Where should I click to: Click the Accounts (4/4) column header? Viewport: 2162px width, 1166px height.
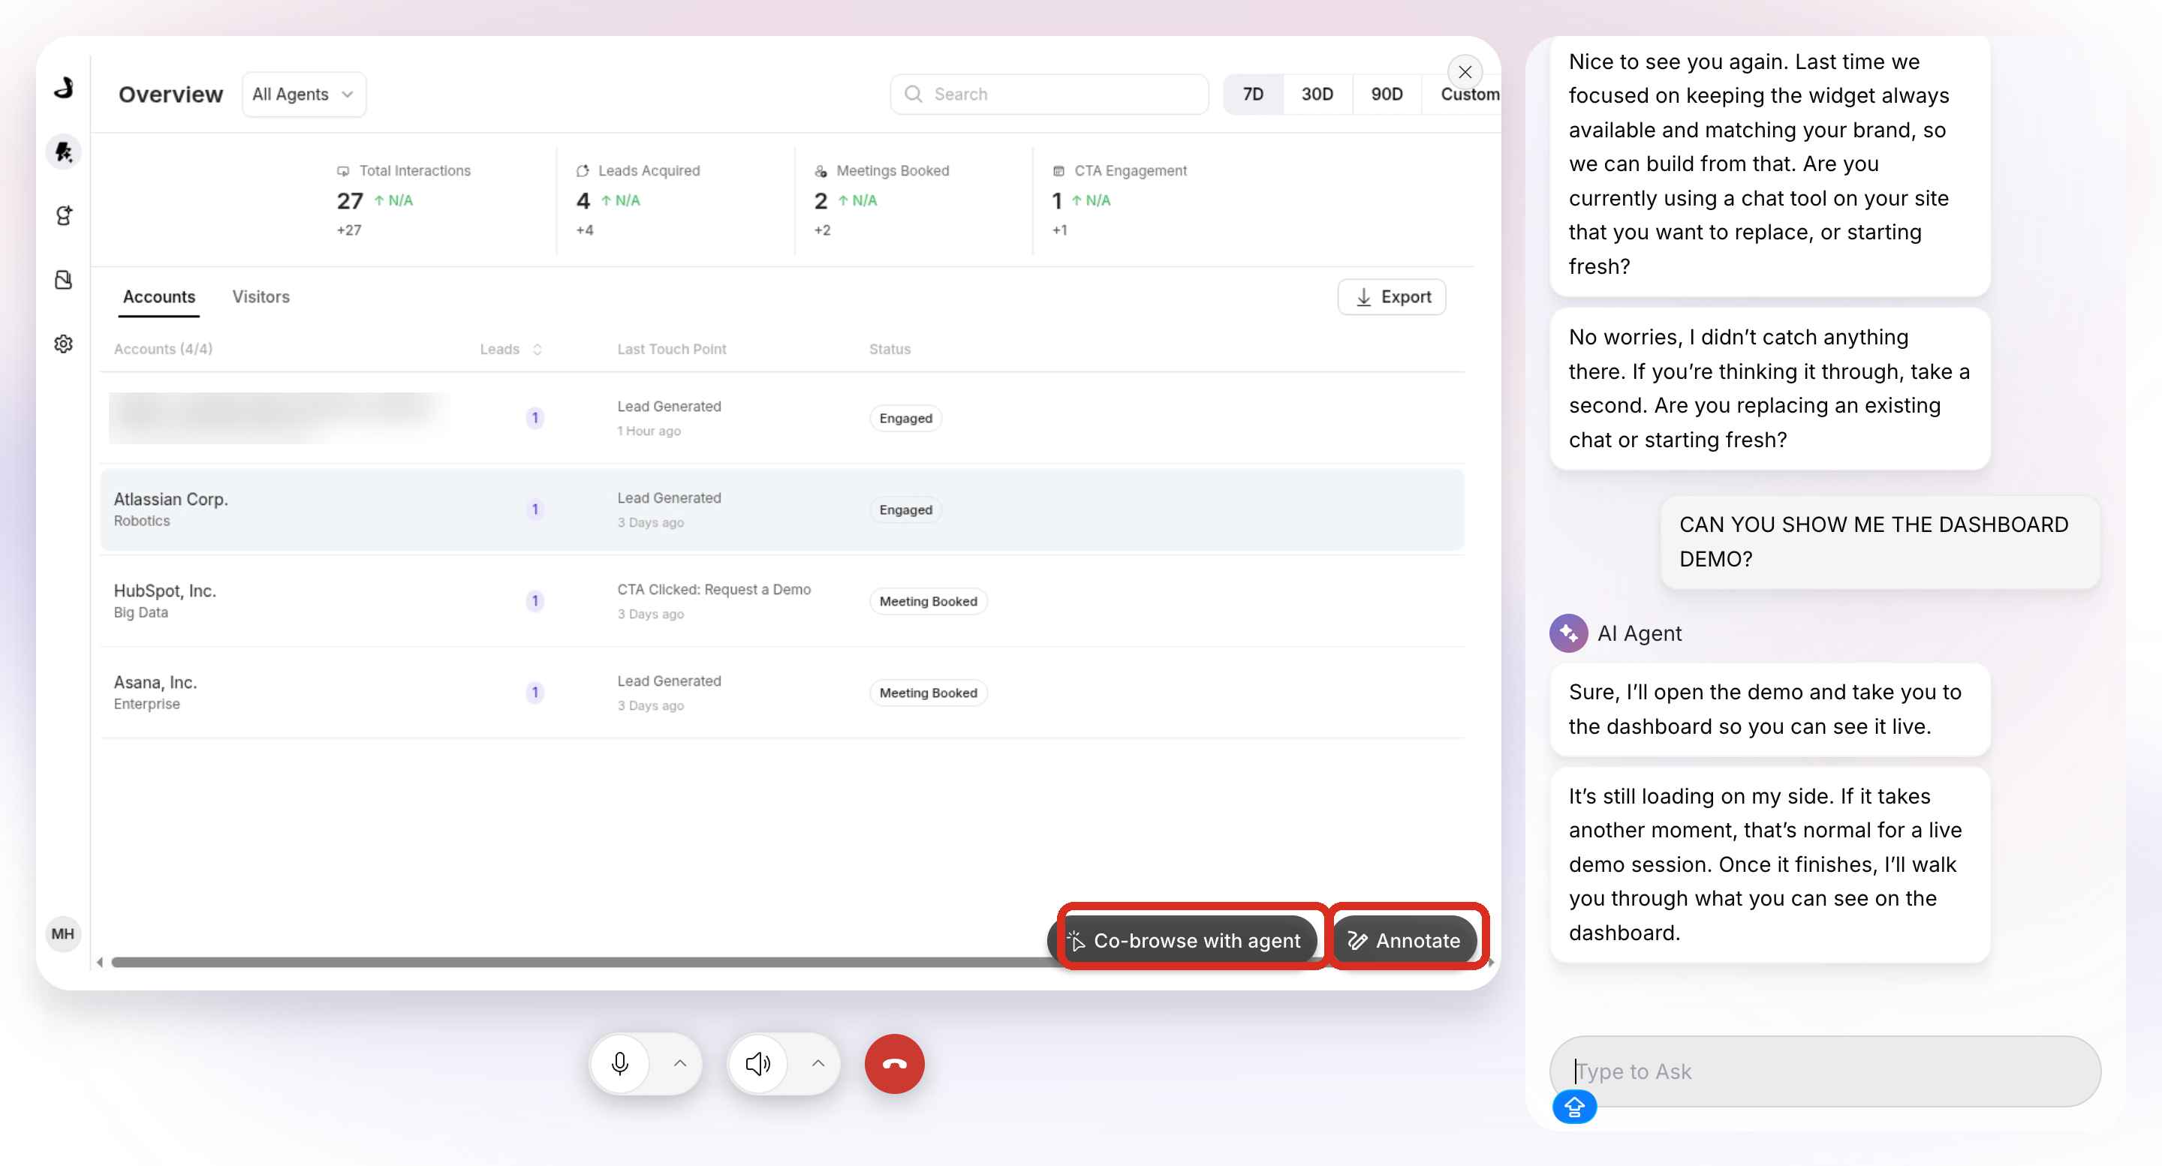pos(163,349)
